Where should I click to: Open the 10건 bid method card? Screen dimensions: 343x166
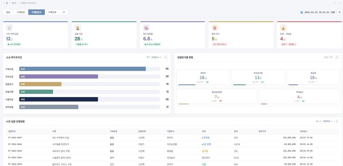click(314, 78)
